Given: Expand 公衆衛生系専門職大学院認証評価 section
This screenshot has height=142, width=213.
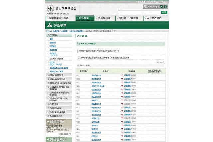Looking at the screenshot, I should (59, 94).
